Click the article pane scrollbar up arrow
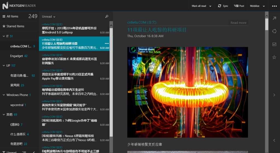The image size is (280, 153). [267, 16]
